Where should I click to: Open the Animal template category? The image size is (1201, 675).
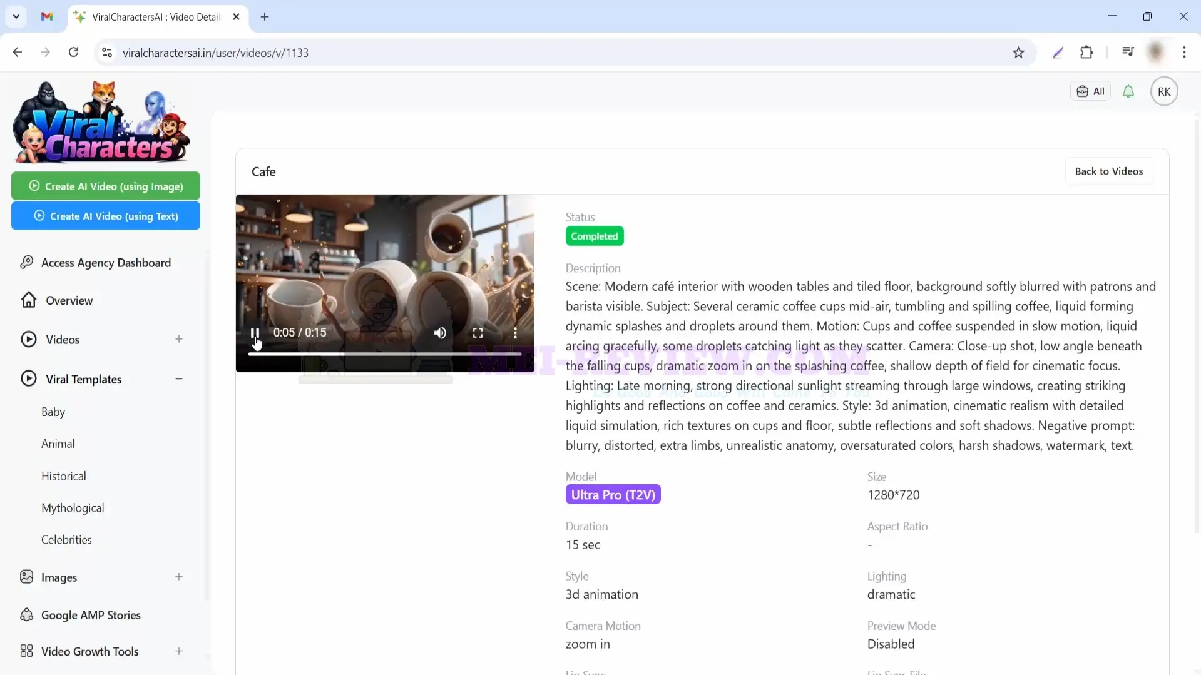tap(58, 444)
